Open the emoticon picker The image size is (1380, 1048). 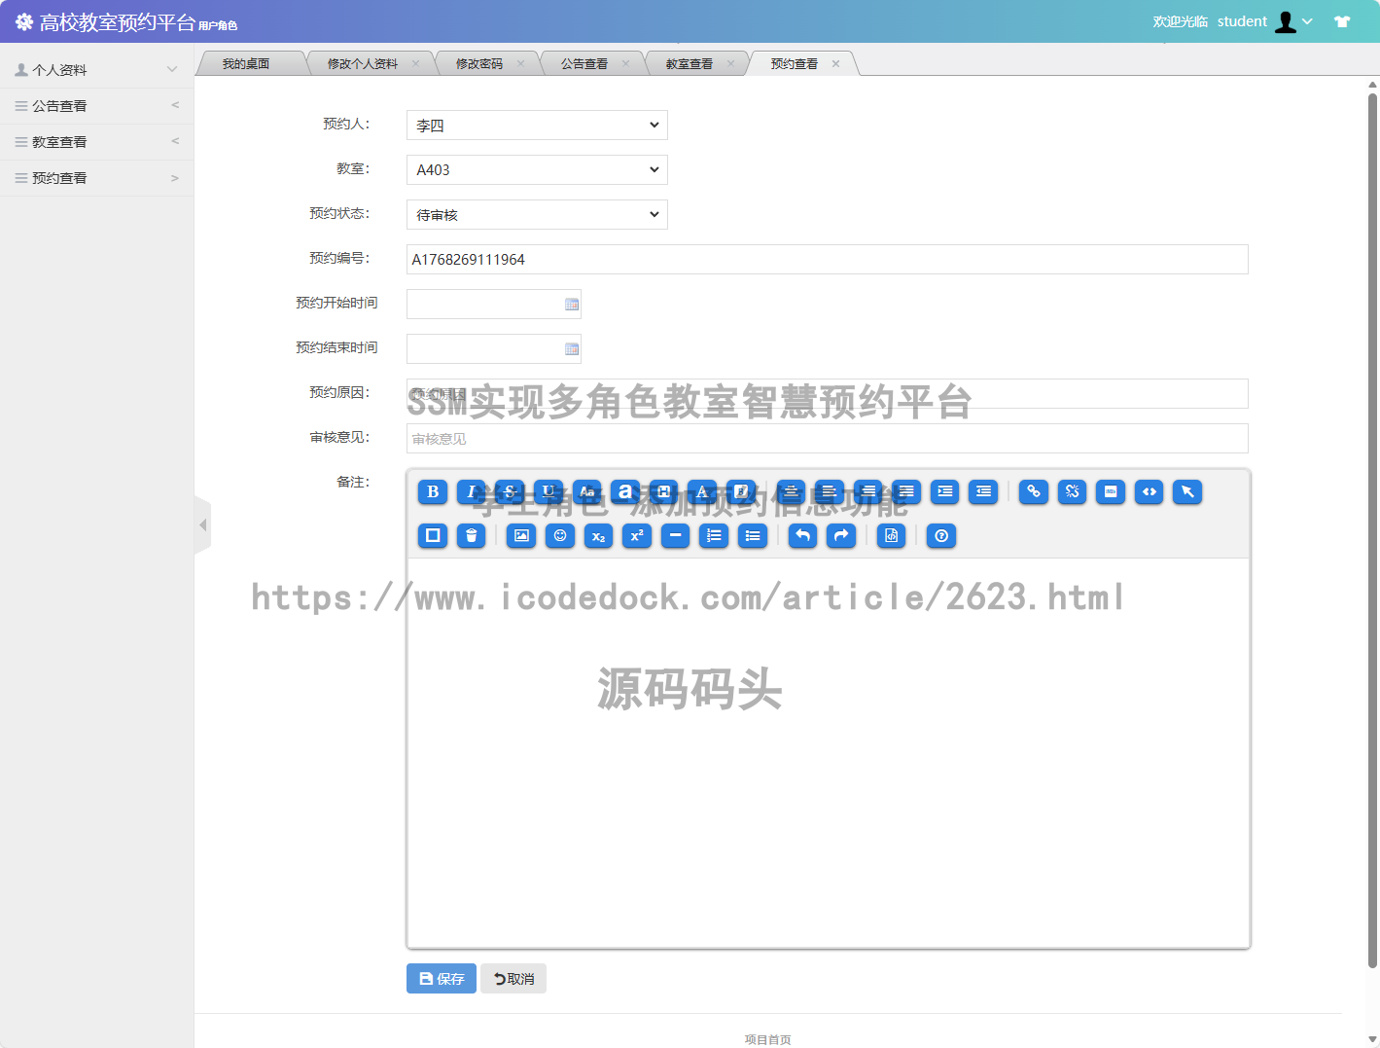click(x=560, y=536)
